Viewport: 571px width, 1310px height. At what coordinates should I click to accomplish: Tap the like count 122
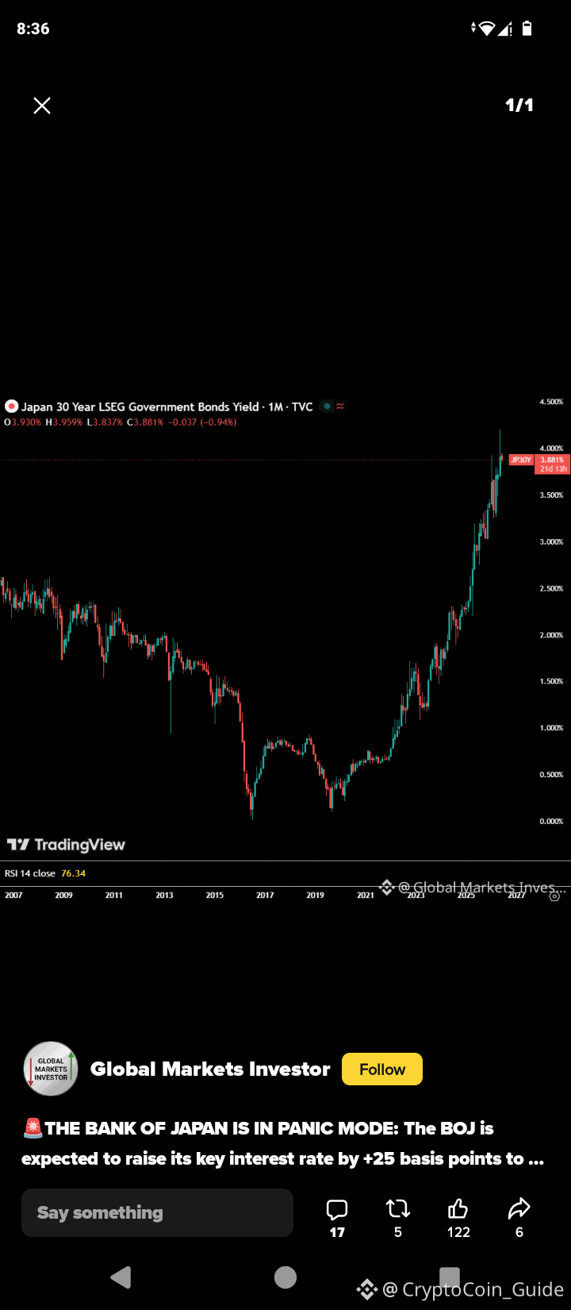point(458,1232)
